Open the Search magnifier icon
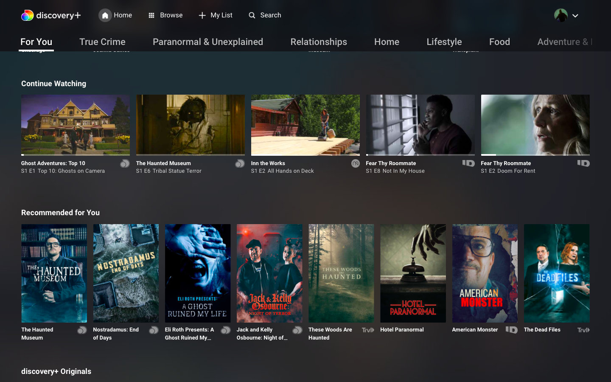Screen dimensions: 611x382 [252, 15]
